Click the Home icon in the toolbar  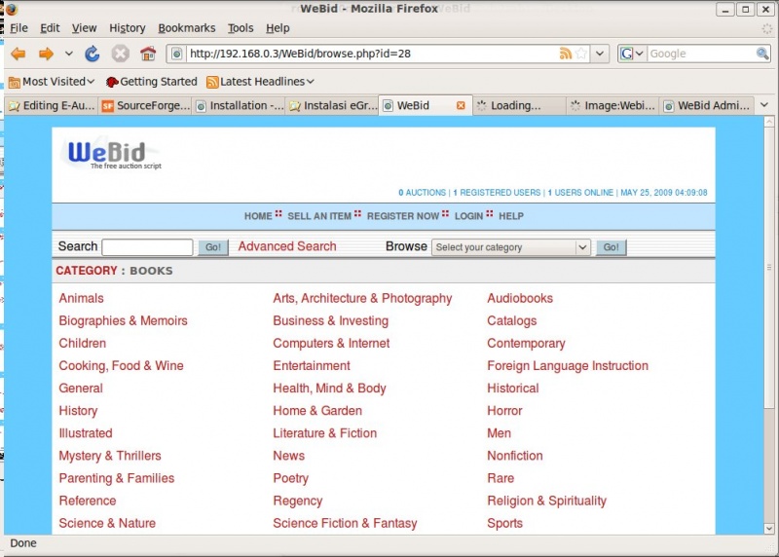(x=148, y=54)
